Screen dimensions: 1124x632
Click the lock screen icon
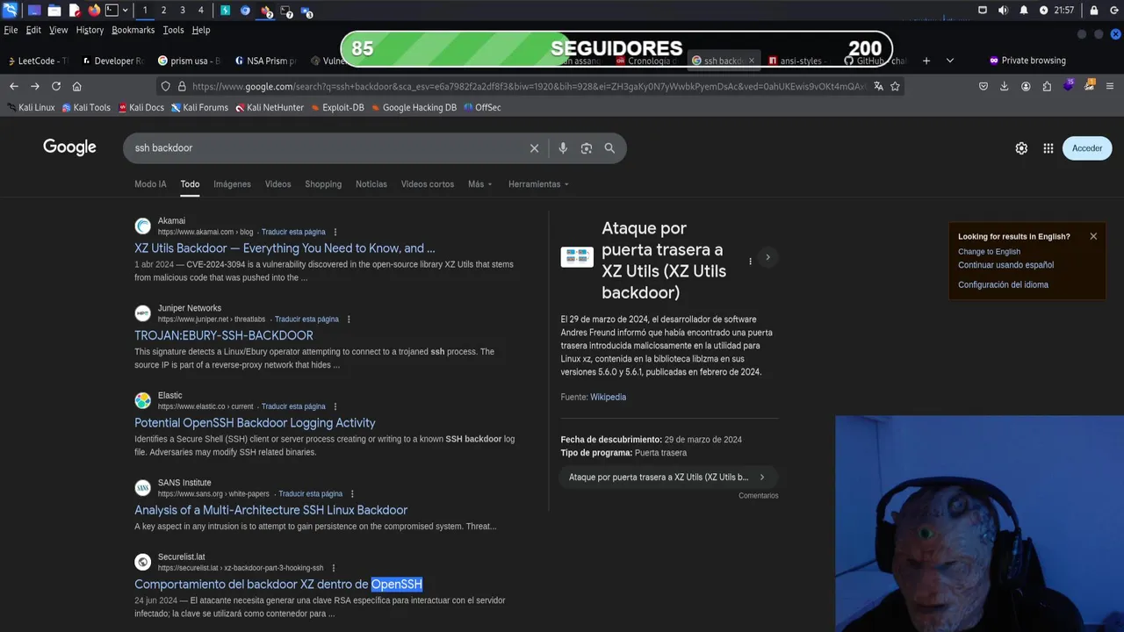coord(1094,11)
